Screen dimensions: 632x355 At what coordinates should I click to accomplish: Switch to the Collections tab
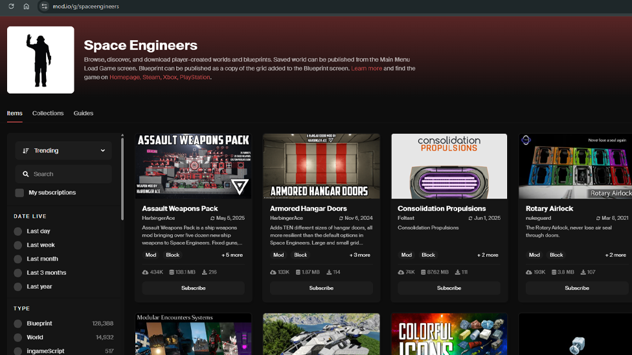click(48, 113)
